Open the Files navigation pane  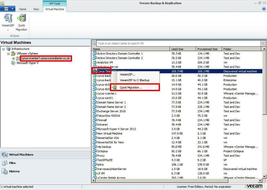point(46,163)
